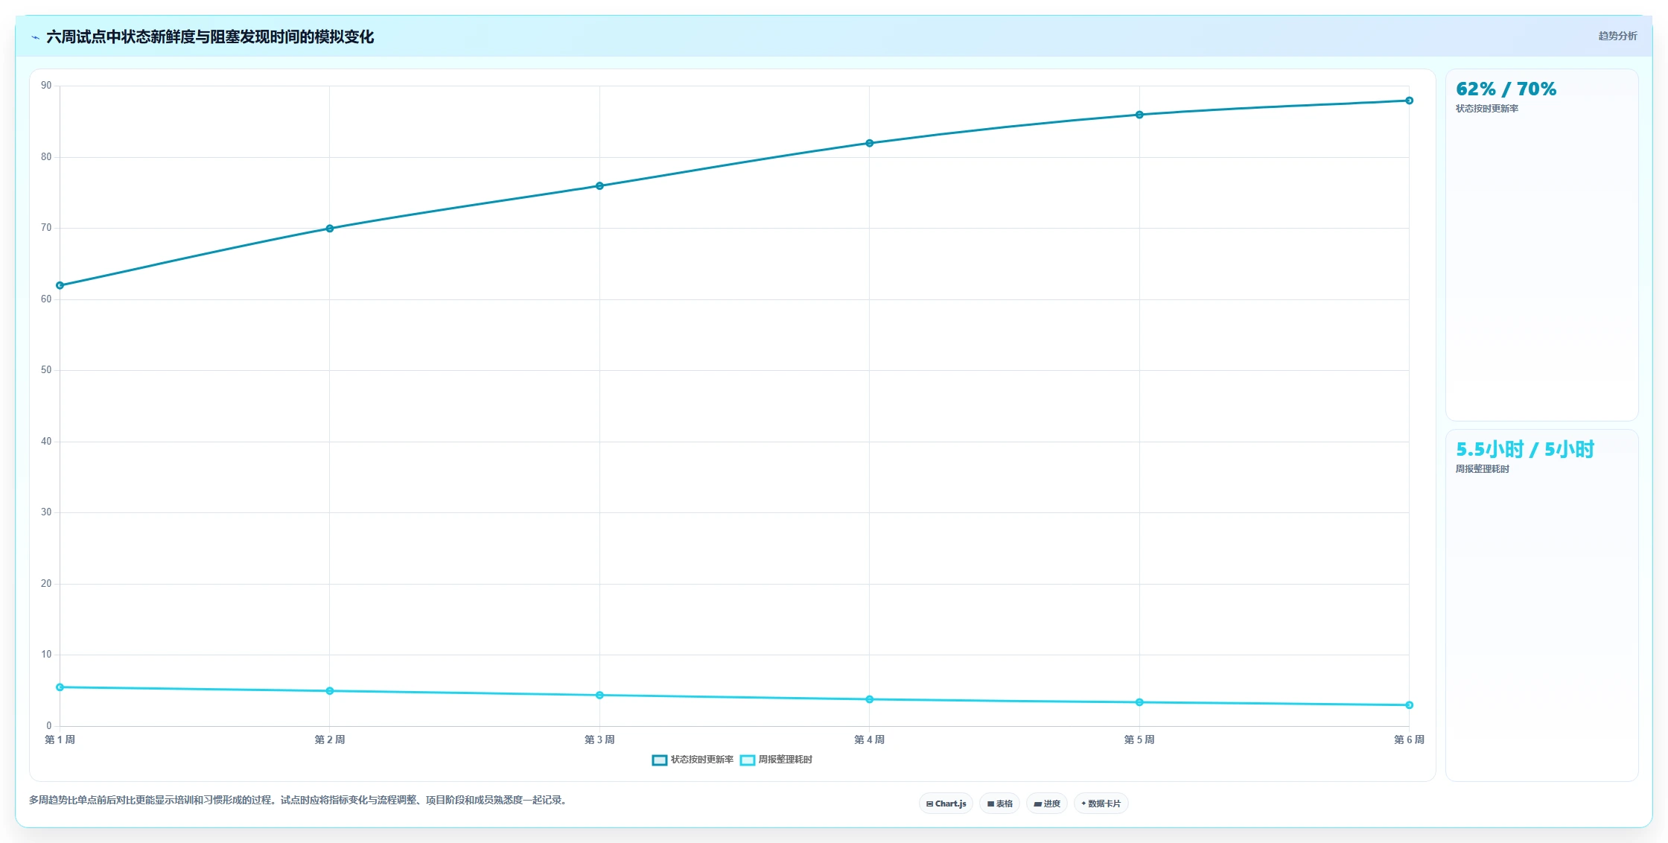The image size is (1668, 843).
Task: Click y-axis tick label 30
Action: [46, 512]
